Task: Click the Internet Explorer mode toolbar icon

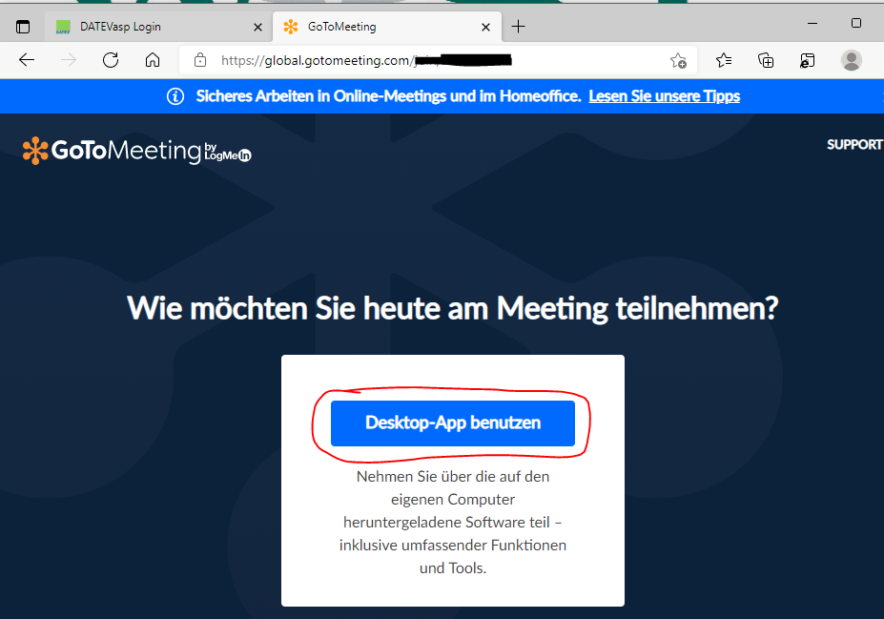Action: click(808, 60)
